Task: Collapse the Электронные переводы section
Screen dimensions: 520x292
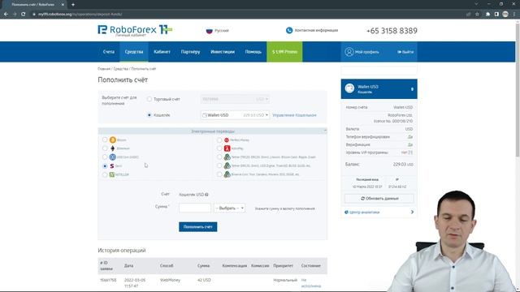Action: [x=325, y=131]
